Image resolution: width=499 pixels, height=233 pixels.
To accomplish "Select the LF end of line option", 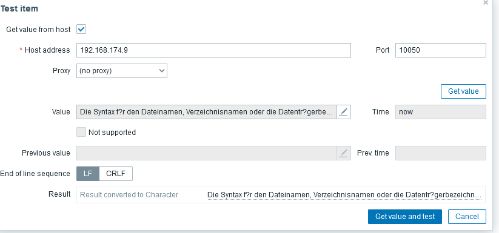I will (88, 174).
